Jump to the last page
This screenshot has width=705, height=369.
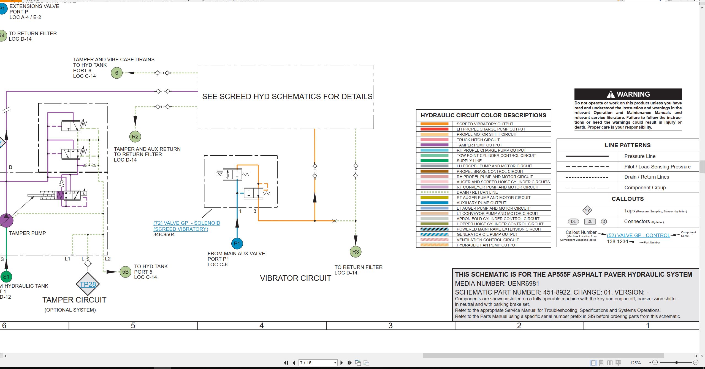tap(349, 363)
